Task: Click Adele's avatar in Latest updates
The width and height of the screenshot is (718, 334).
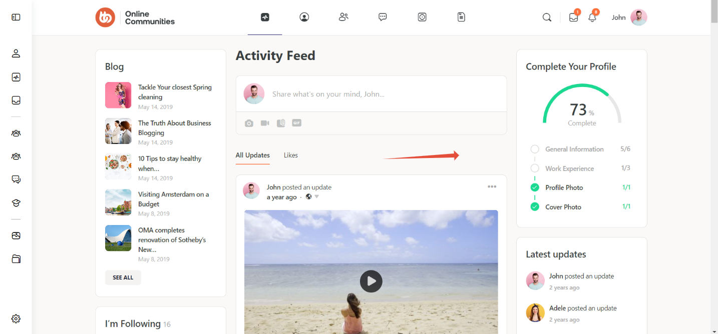Action: point(535,312)
